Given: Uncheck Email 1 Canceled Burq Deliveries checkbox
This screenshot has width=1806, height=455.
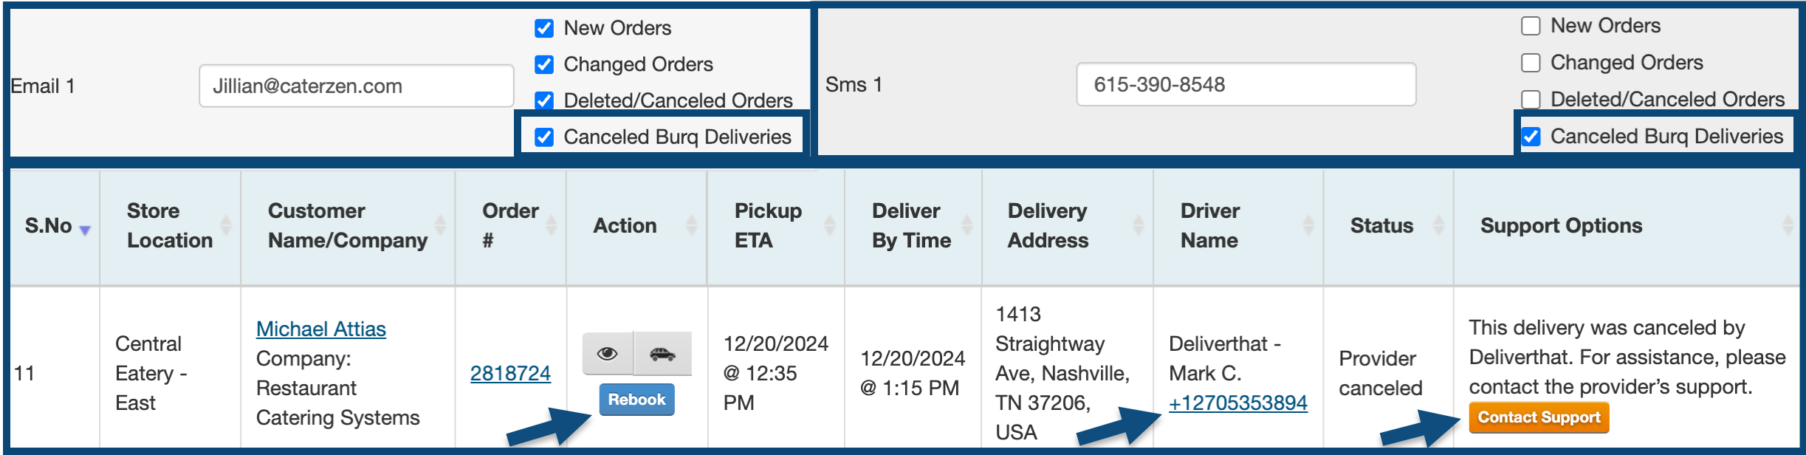Looking at the screenshot, I should click(x=544, y=137).
